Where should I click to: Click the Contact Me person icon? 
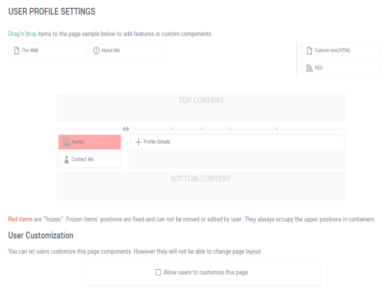(x=66, y=160)
